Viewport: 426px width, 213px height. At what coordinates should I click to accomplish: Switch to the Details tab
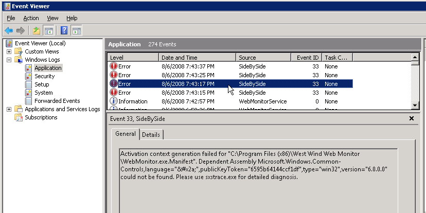[151, 134]
